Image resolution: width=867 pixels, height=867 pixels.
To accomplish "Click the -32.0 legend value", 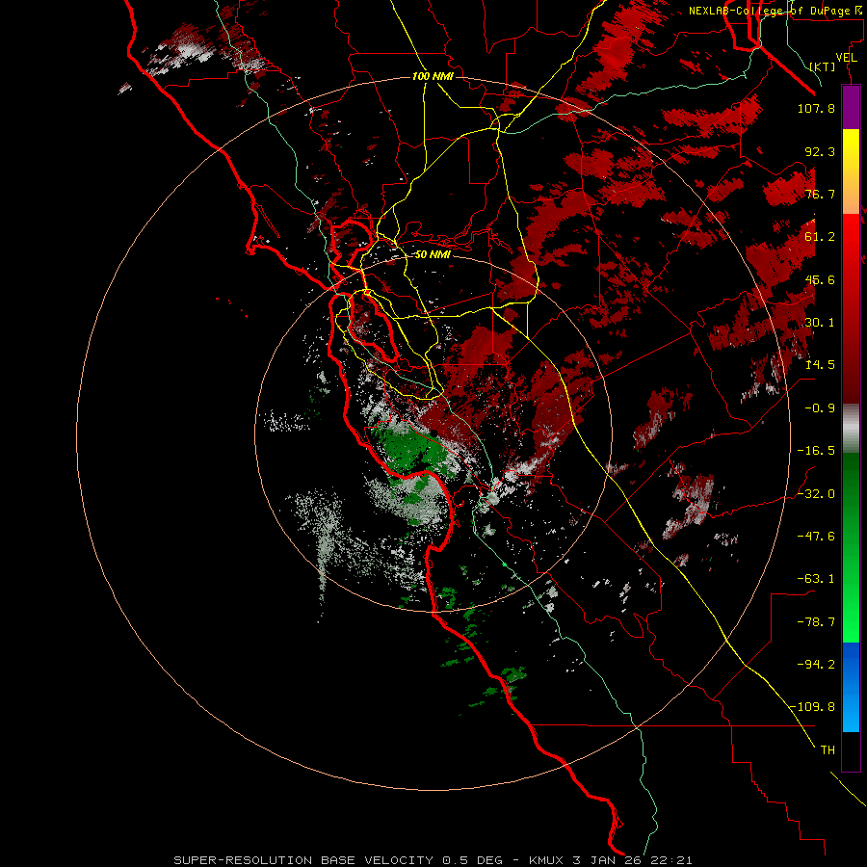I will click(816, 494).
